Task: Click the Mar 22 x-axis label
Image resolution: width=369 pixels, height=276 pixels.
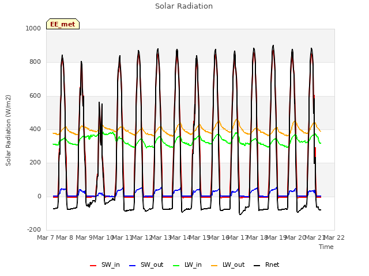Action: click(334, 237)
